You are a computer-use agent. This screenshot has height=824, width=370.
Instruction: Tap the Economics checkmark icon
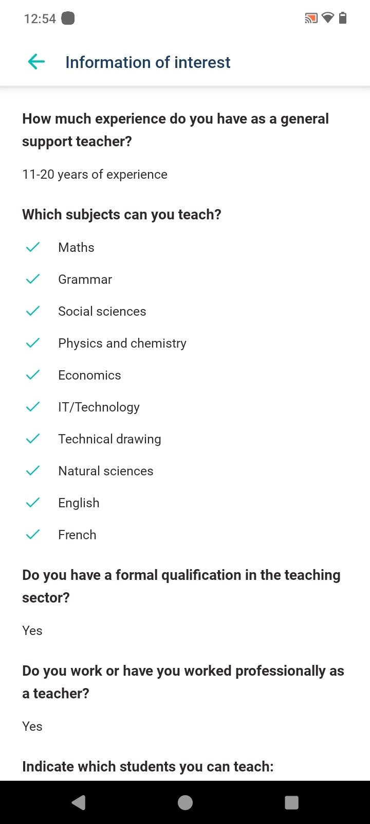pos(33,375)
